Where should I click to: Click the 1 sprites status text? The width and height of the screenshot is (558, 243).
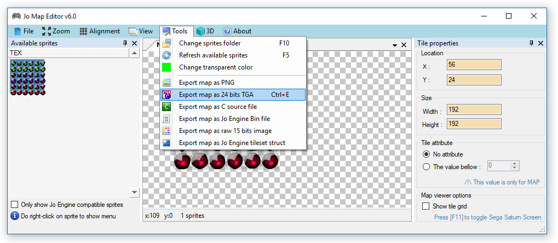click(193, 216)
